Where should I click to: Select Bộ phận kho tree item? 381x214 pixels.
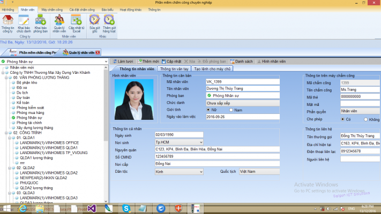pos(27,82)
